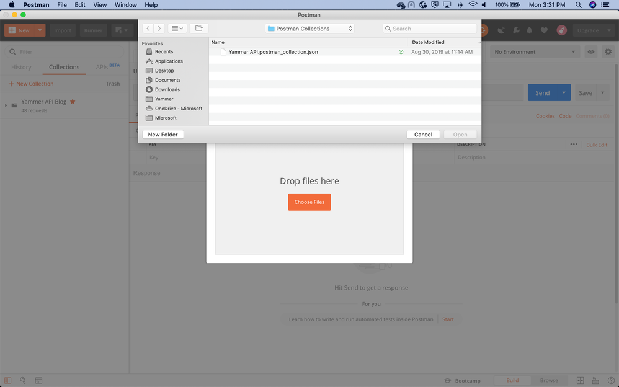Open the find and replace status bar icon
The height and width of the screenshot is (387, 619).
[x=23, y=380]
